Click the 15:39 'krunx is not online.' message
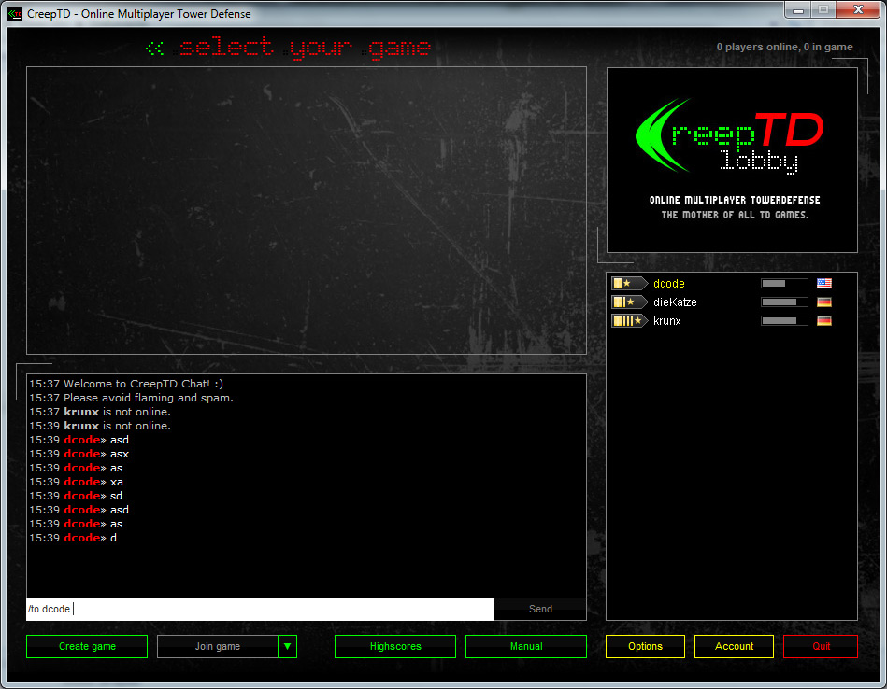Screen dimensions: 887x689 [100, 426]
